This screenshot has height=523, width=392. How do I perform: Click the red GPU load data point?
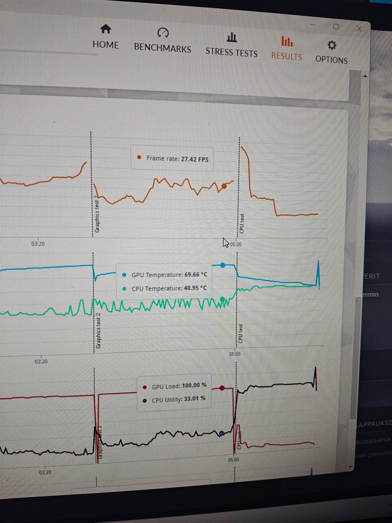coord(222,388)
